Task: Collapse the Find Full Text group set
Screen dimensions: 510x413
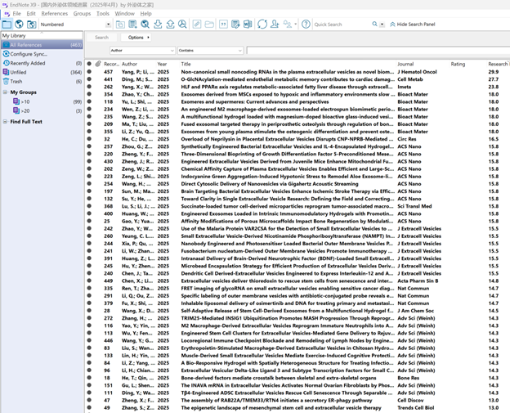Action: click(x=5, y=121)
